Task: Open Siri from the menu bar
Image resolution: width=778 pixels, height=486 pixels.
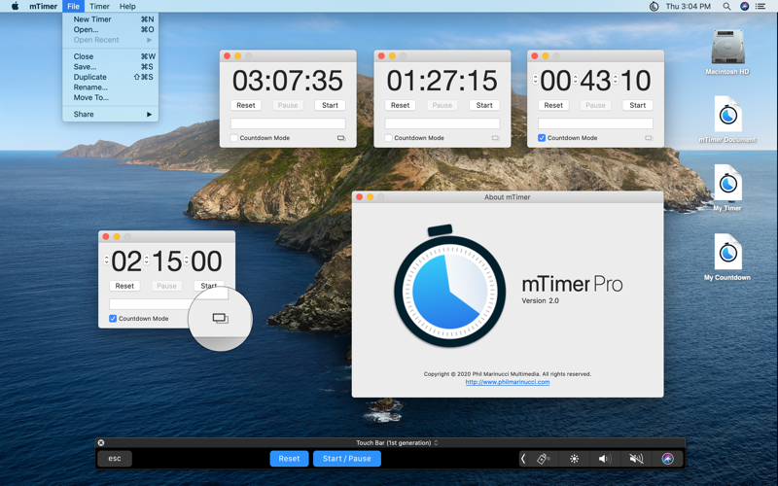Action: point(744,7)
